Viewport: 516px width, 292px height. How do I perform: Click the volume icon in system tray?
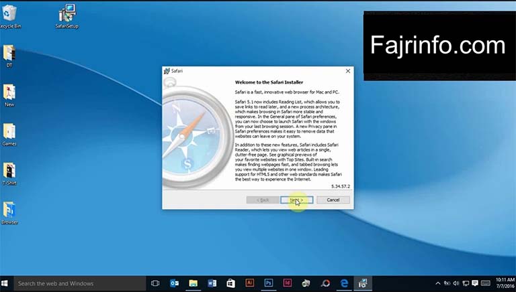click(456, 283)
